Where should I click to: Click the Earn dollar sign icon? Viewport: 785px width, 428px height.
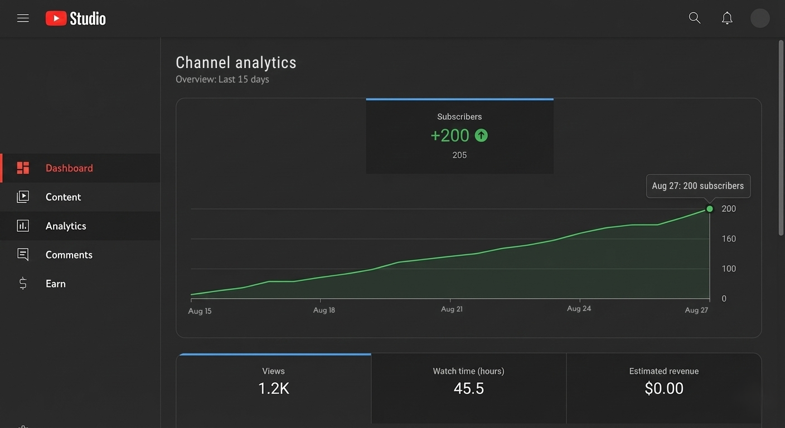tap(23, 284)
